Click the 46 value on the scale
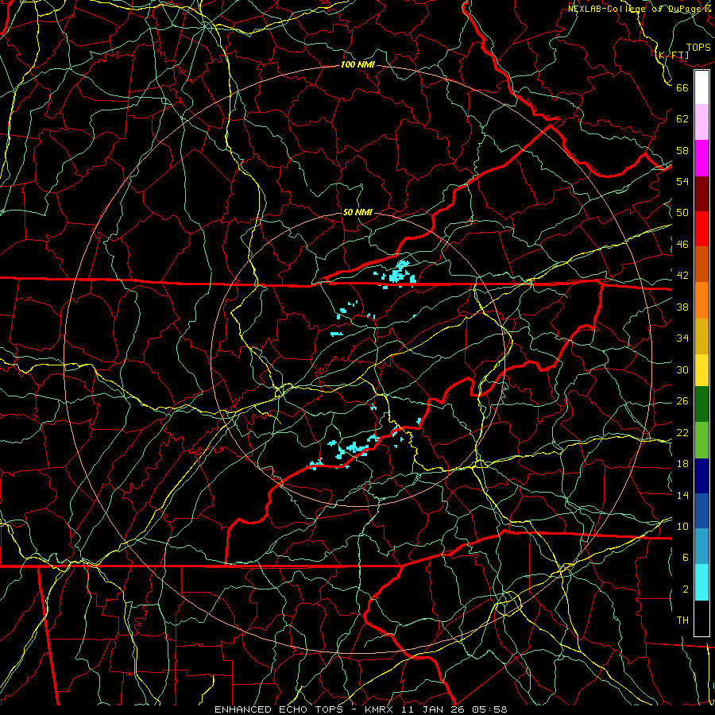715x715 pixels. pyautogui.click(x=682, y=245)
